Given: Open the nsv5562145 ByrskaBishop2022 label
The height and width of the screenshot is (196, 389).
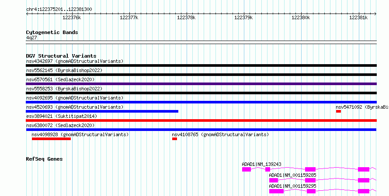Looking at the screenshot, I should tap(64, 70).
